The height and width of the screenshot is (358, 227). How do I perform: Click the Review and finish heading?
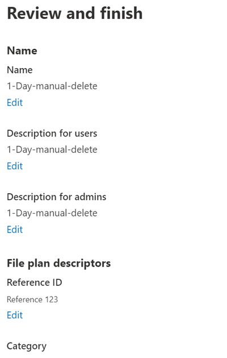[x=75, y=13]
